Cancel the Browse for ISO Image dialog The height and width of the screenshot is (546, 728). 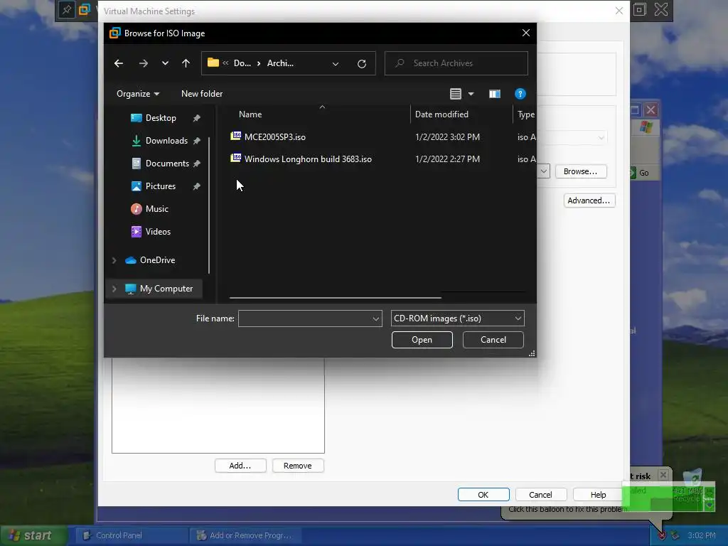pyautogui.click(x=493, y=340)
